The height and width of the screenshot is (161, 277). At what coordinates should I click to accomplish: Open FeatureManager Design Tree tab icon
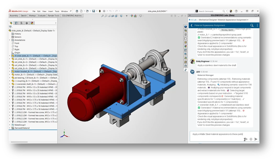[11, 23]
